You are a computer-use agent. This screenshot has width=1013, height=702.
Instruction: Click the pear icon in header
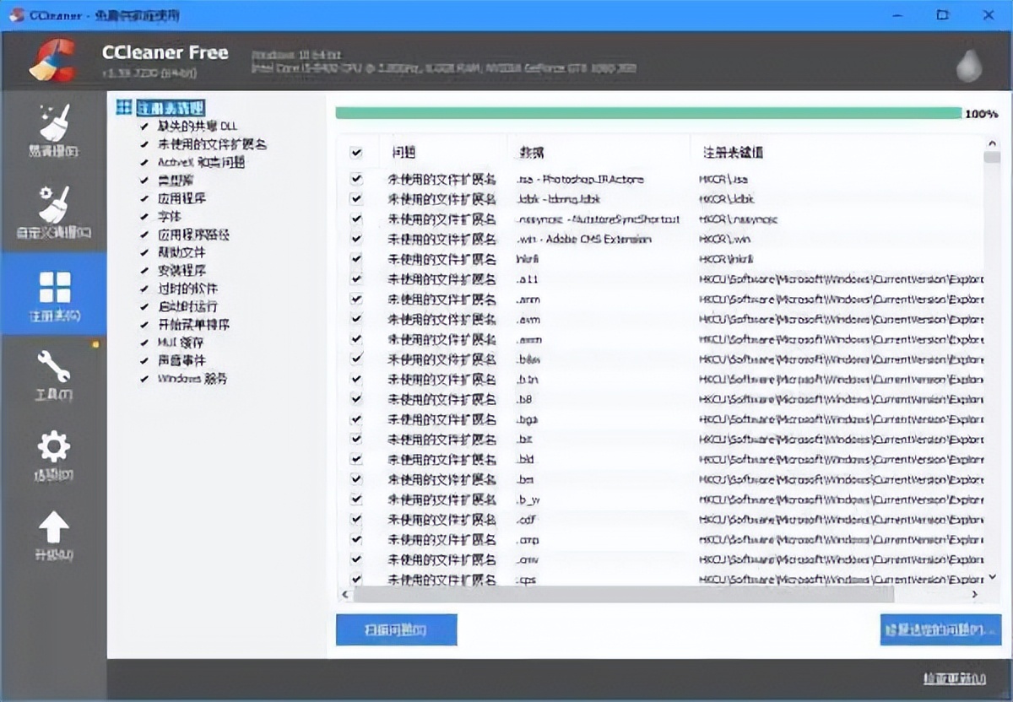(969, 64)
